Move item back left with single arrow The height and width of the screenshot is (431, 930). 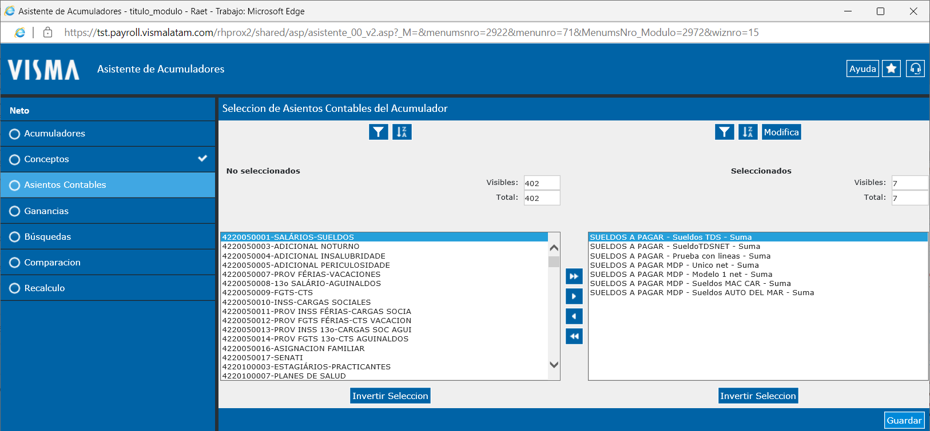tap(574, 316)
